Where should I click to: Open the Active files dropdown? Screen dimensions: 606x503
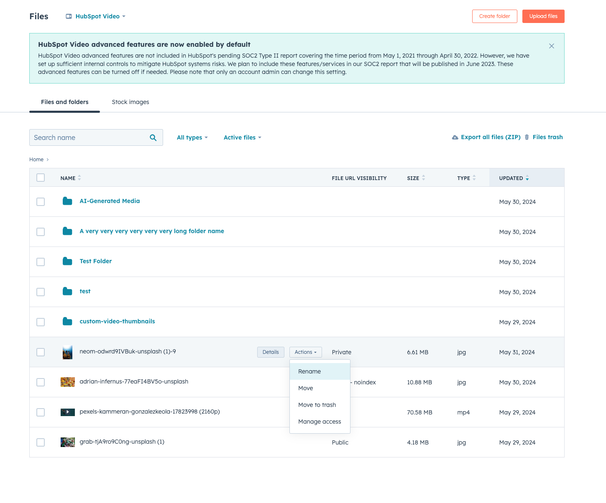click(x=242, y=138)
